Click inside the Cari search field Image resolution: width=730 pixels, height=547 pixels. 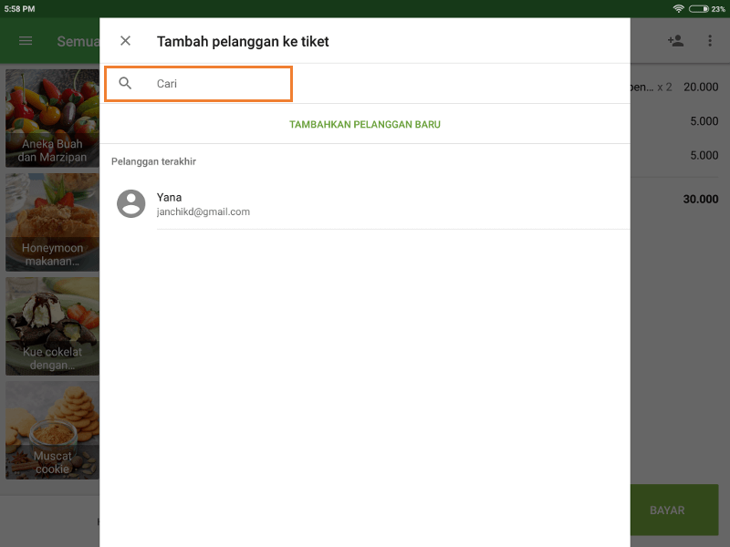(210, 83)
